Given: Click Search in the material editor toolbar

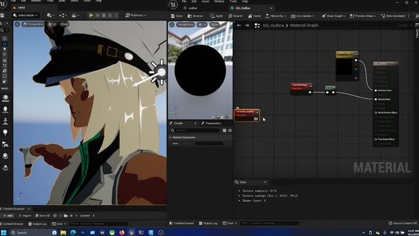Looking at the screenshot, I should (236, 16).
